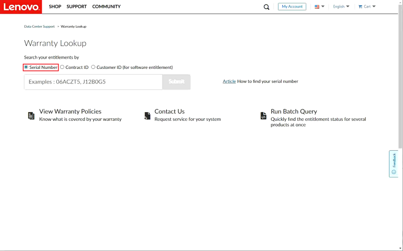
Task: Click the Contact Us file icon
Action: tap(147, 115)
